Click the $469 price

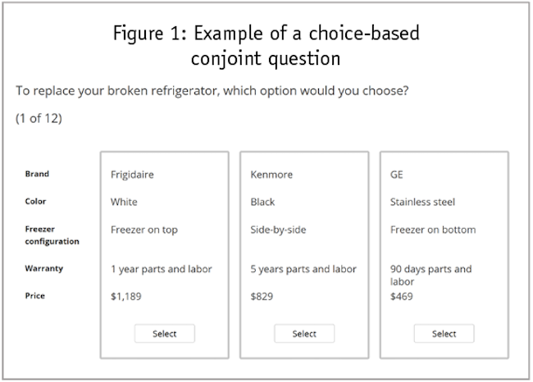click(x=402, y=296)
